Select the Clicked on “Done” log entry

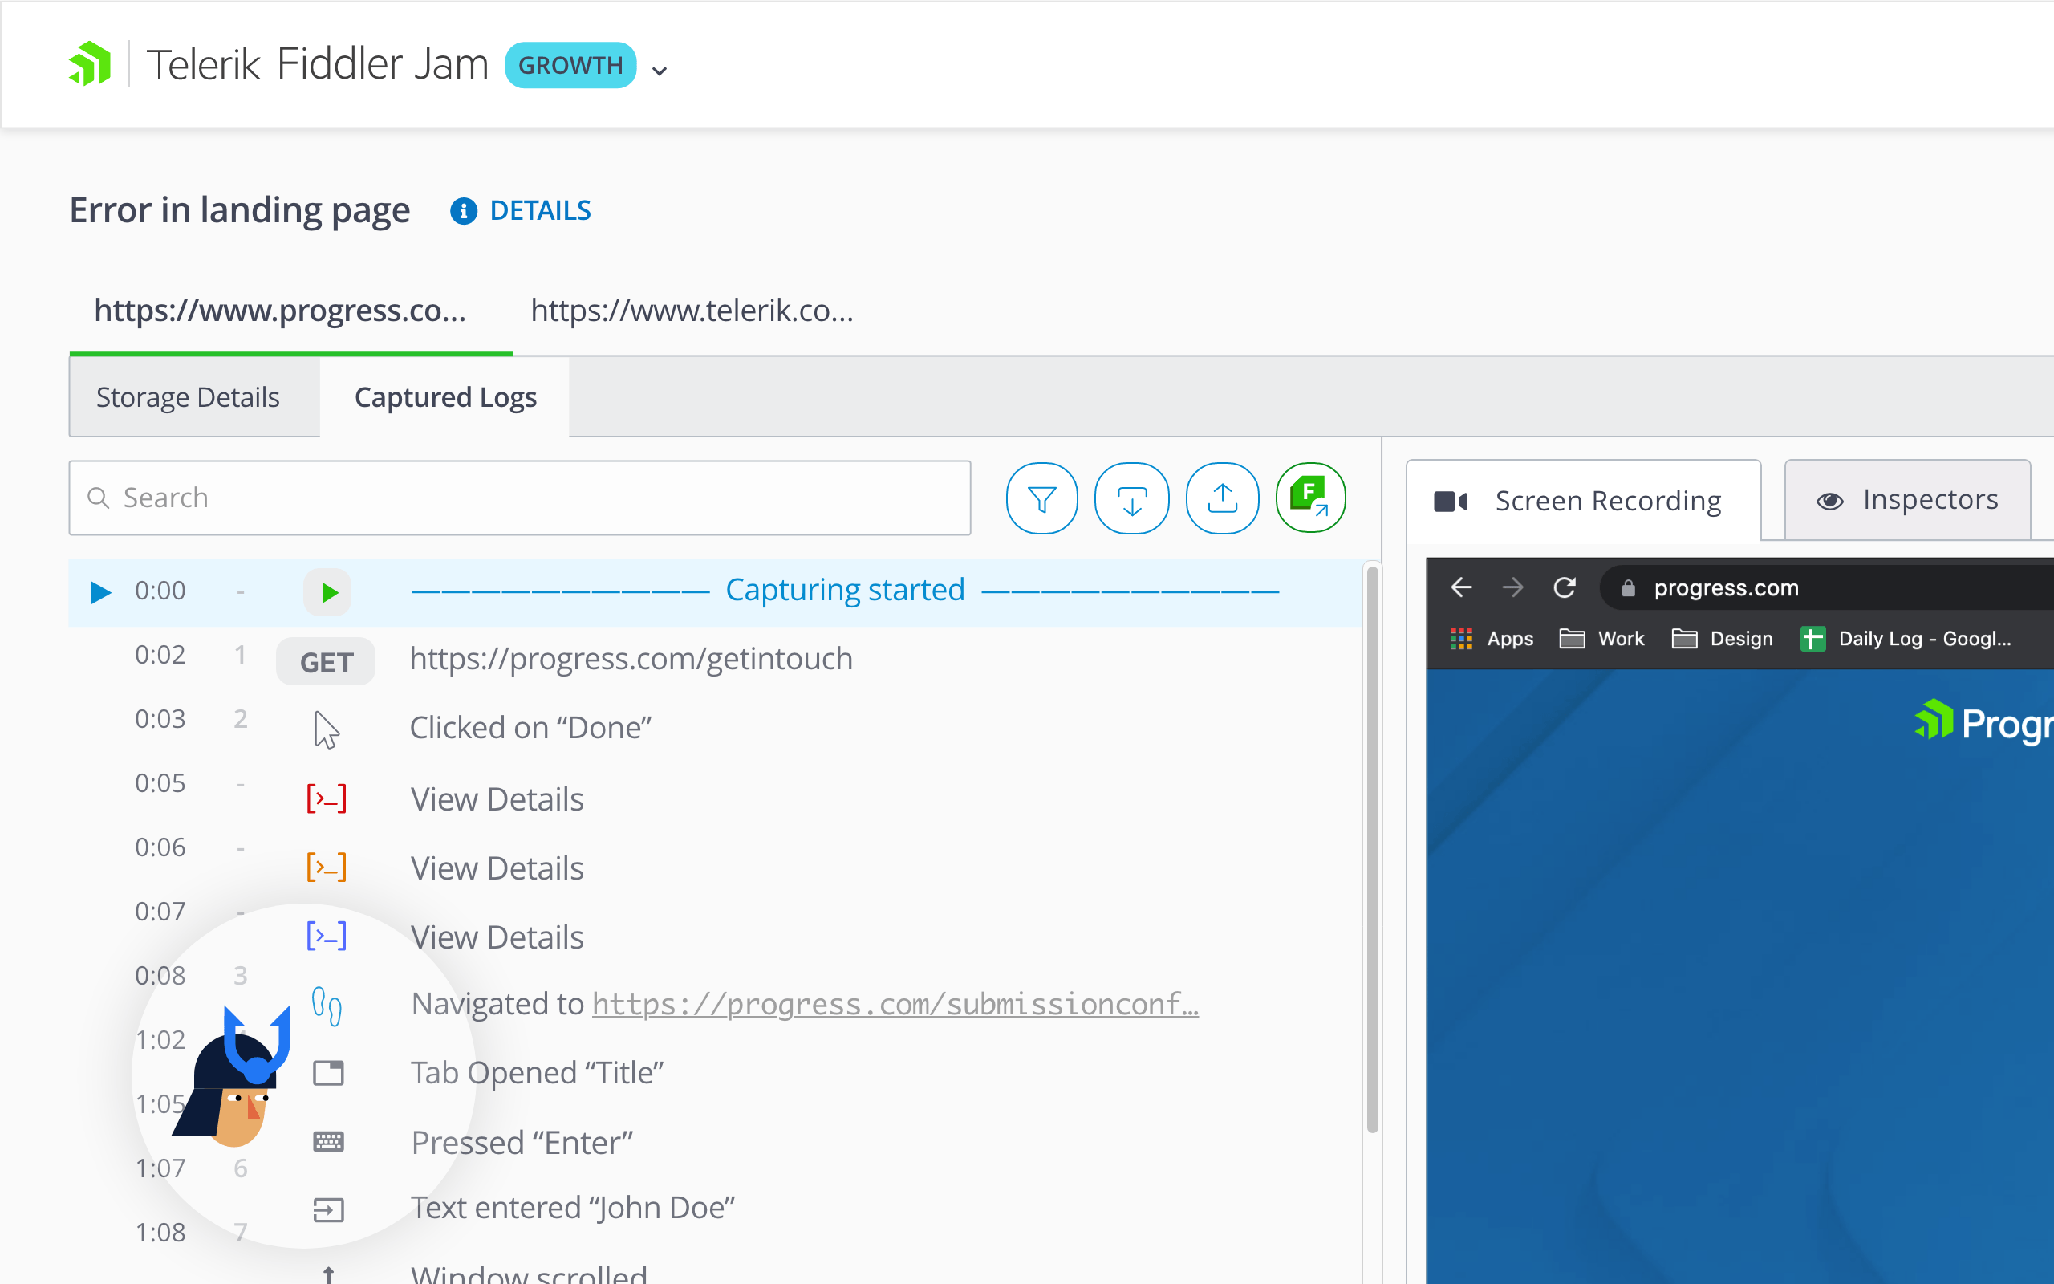(530, 728)
